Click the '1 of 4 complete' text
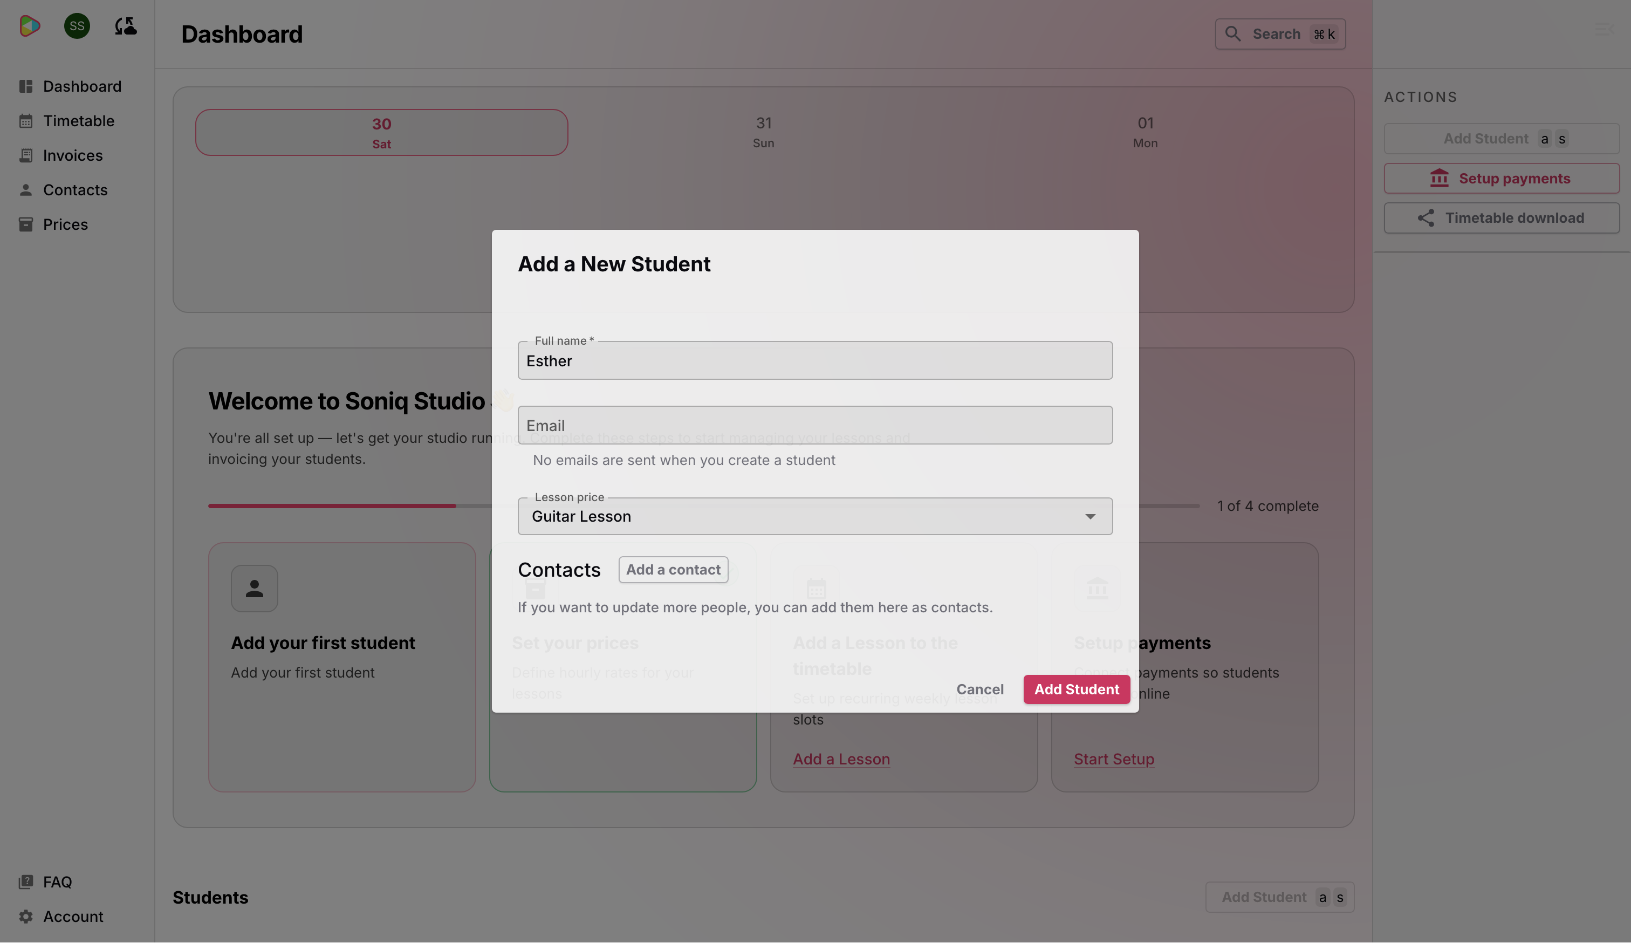This screenshot has width=1631, height=943. (x=1267, y=506)
